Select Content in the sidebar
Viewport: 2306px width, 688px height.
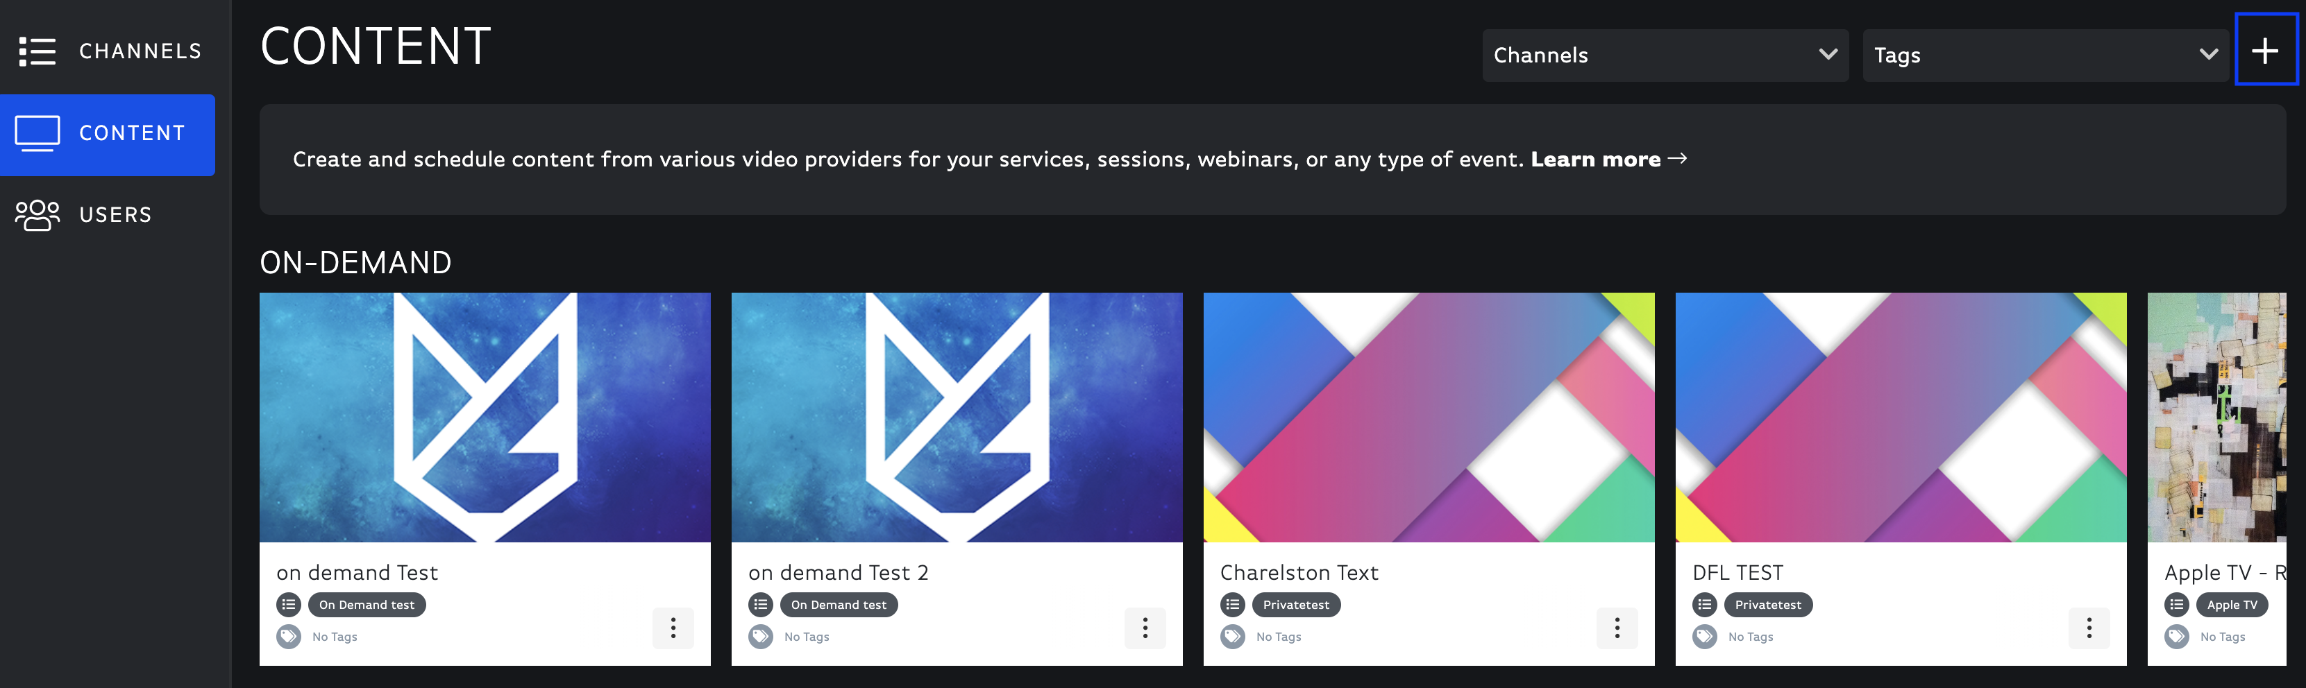click(108, 134)
